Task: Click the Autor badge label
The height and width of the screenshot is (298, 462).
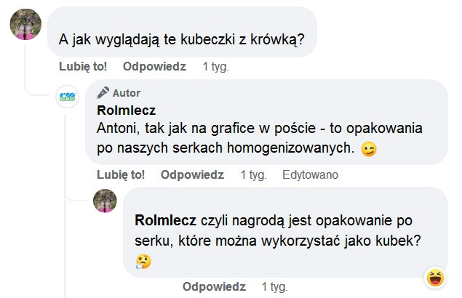Action: (x=127, y=93)
